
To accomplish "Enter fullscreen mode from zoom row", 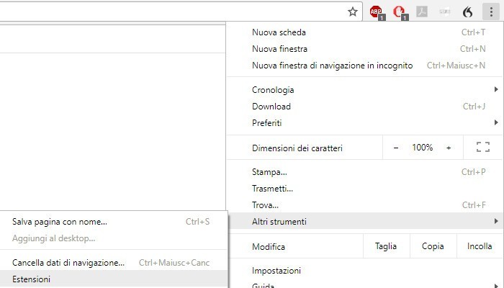I will pos(483,147).
